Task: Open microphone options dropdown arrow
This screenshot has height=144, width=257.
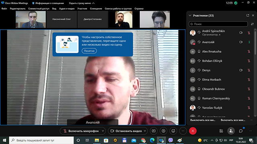Action: coord(103,131)
